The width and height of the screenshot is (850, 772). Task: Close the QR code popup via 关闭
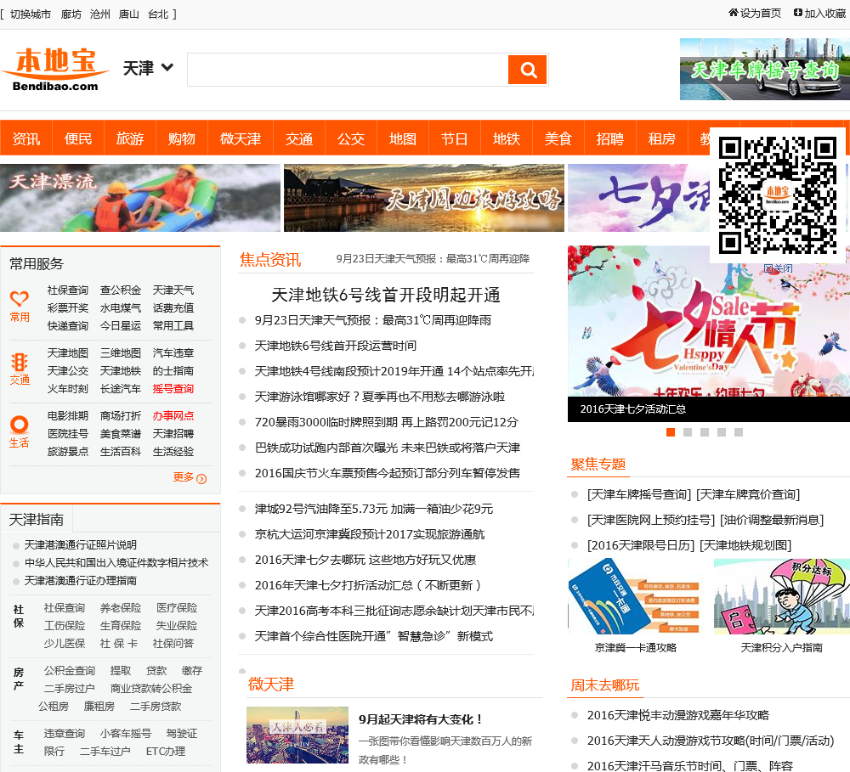click(x=779, y=268)
